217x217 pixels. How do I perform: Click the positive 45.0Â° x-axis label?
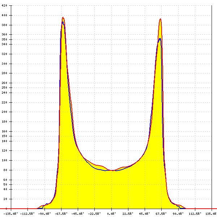click(145, 214)
